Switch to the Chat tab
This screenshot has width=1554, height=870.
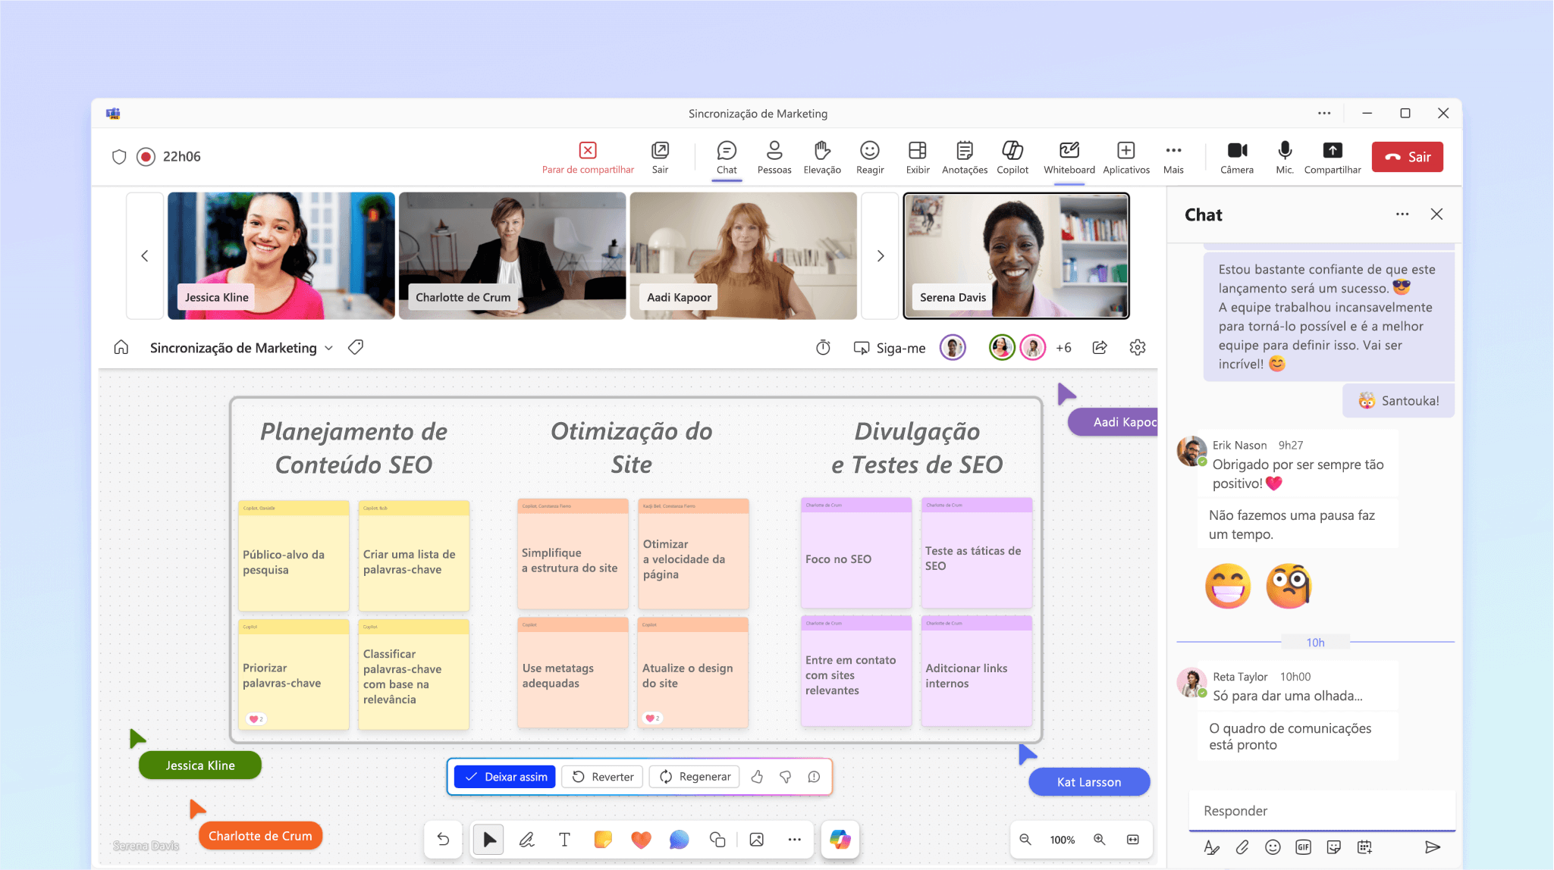point(726,157)
